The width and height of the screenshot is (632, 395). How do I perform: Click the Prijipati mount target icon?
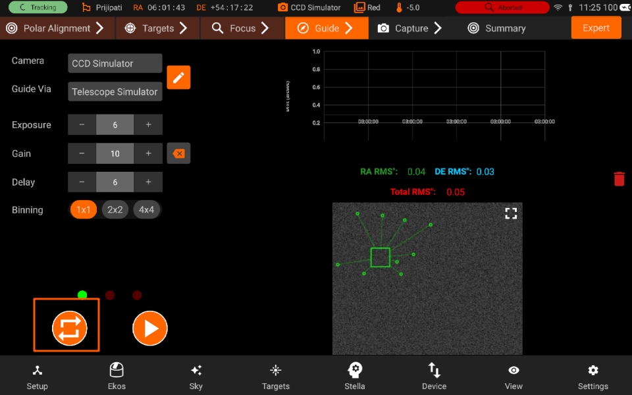pos(86,7)
